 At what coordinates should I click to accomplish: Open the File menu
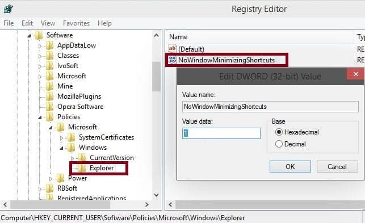point(9,23)
